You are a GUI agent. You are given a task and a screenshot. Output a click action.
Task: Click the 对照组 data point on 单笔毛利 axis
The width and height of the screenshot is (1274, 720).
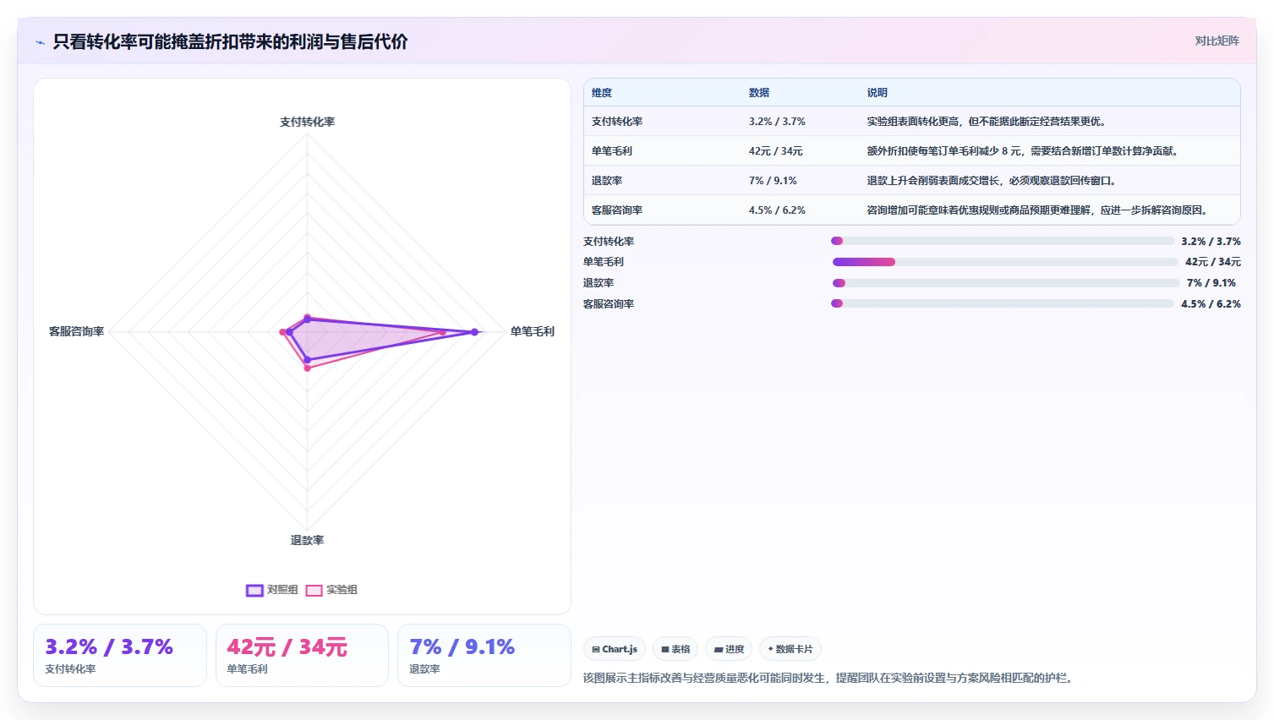click(474, 332)
